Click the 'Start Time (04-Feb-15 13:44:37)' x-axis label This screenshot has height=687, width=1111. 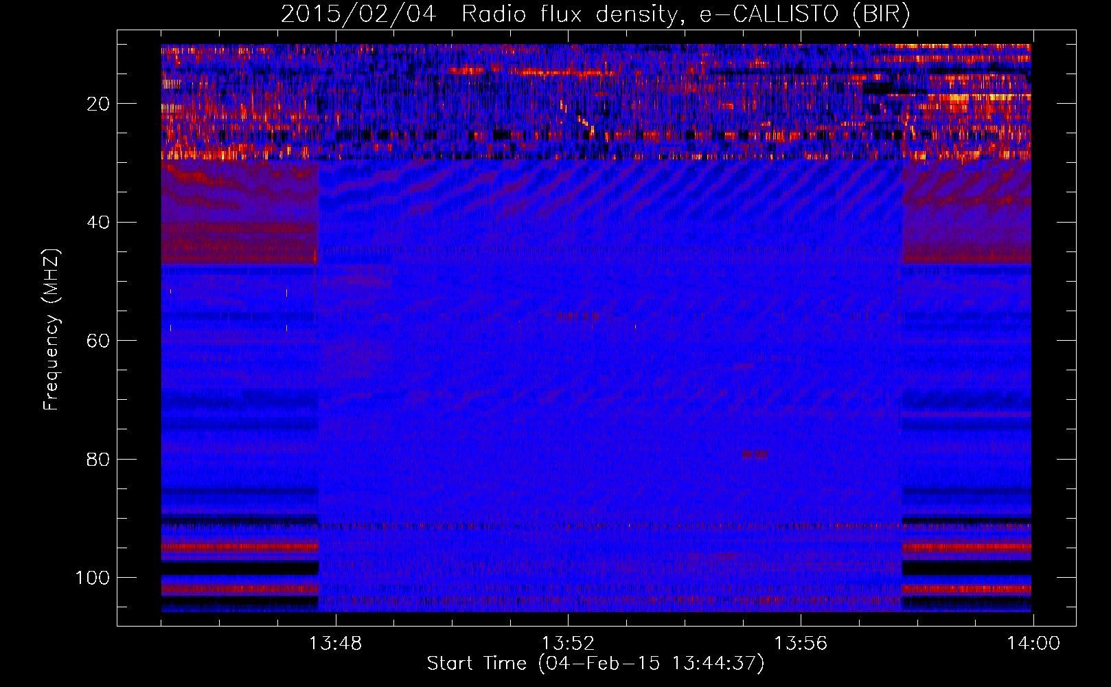595,664
